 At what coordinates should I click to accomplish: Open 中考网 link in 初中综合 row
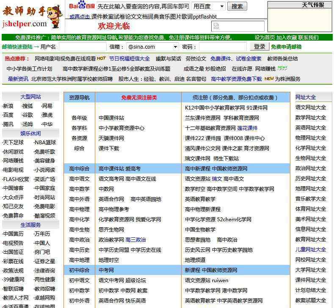106,270
